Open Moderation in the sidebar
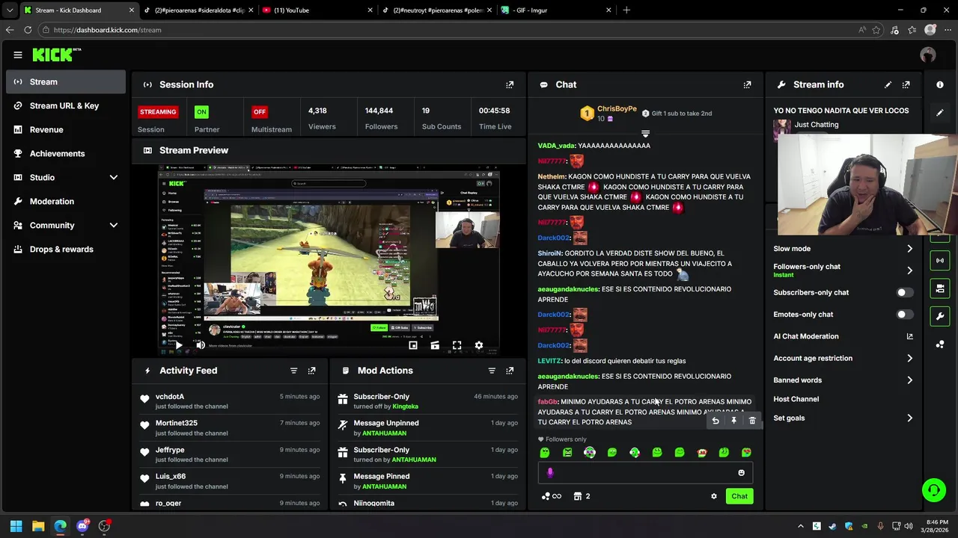This screenshot has height=538, width=958. (66, 201)
